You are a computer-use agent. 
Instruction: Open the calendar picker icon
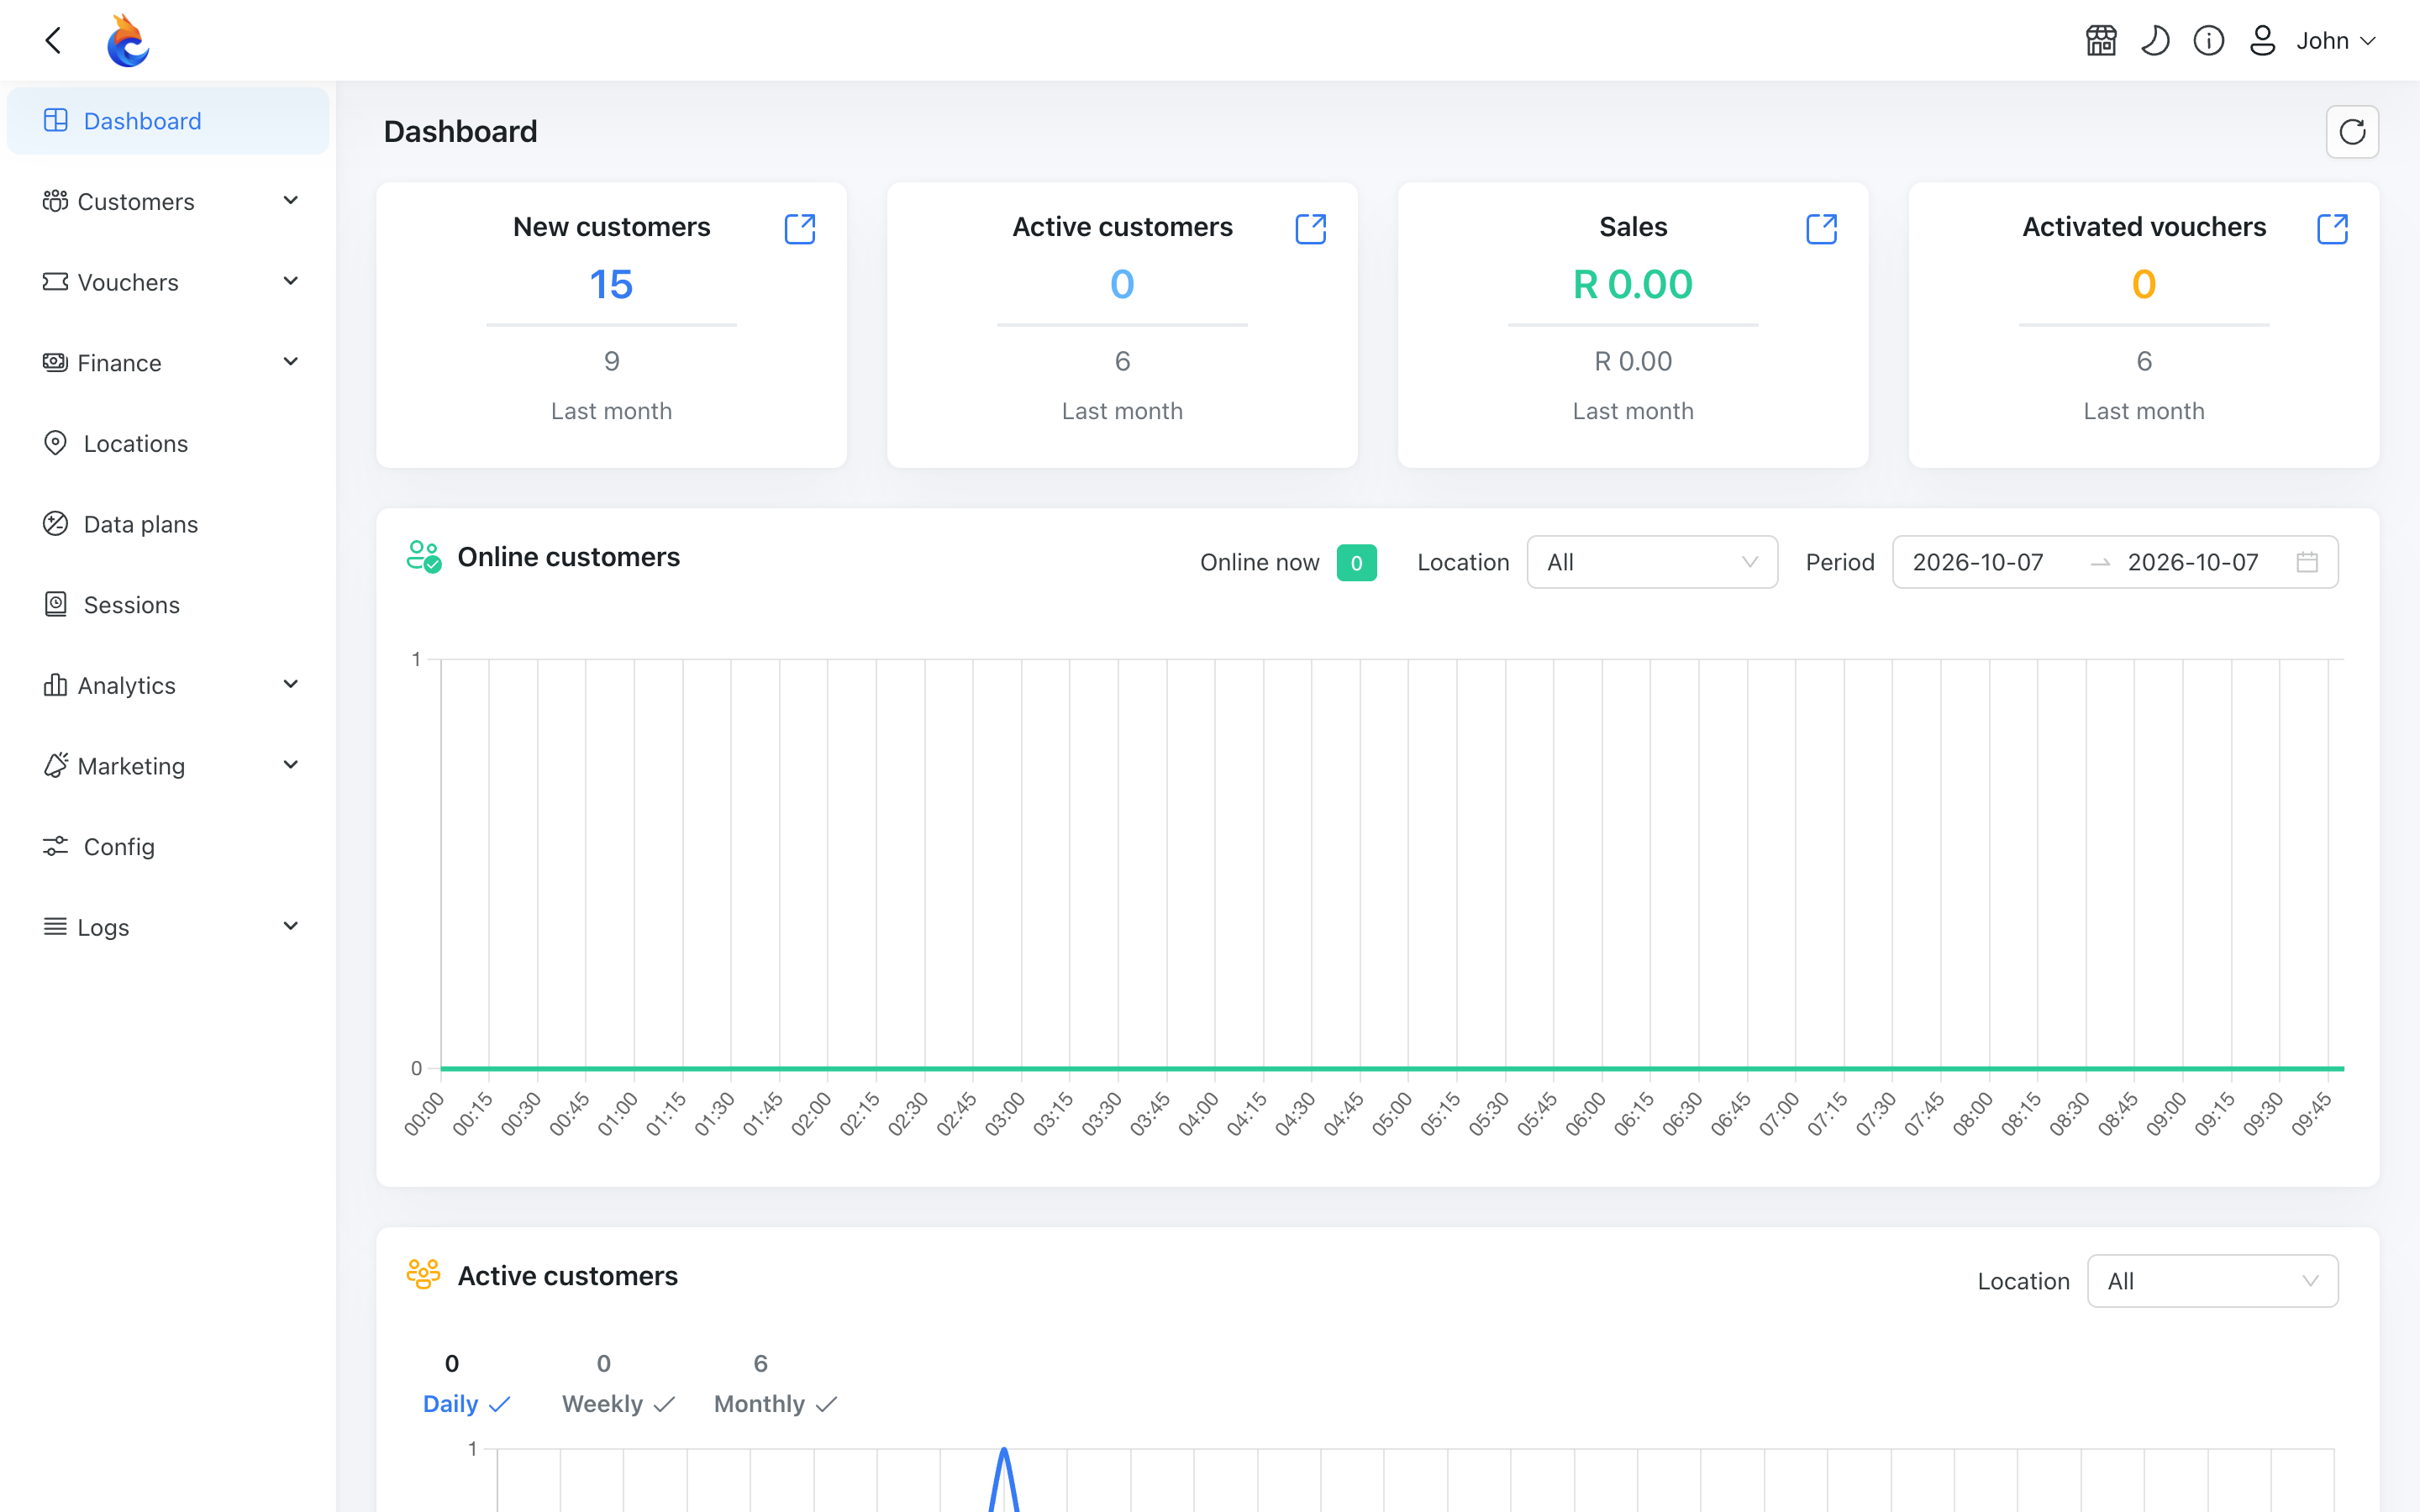click(x=2307, y=562)
